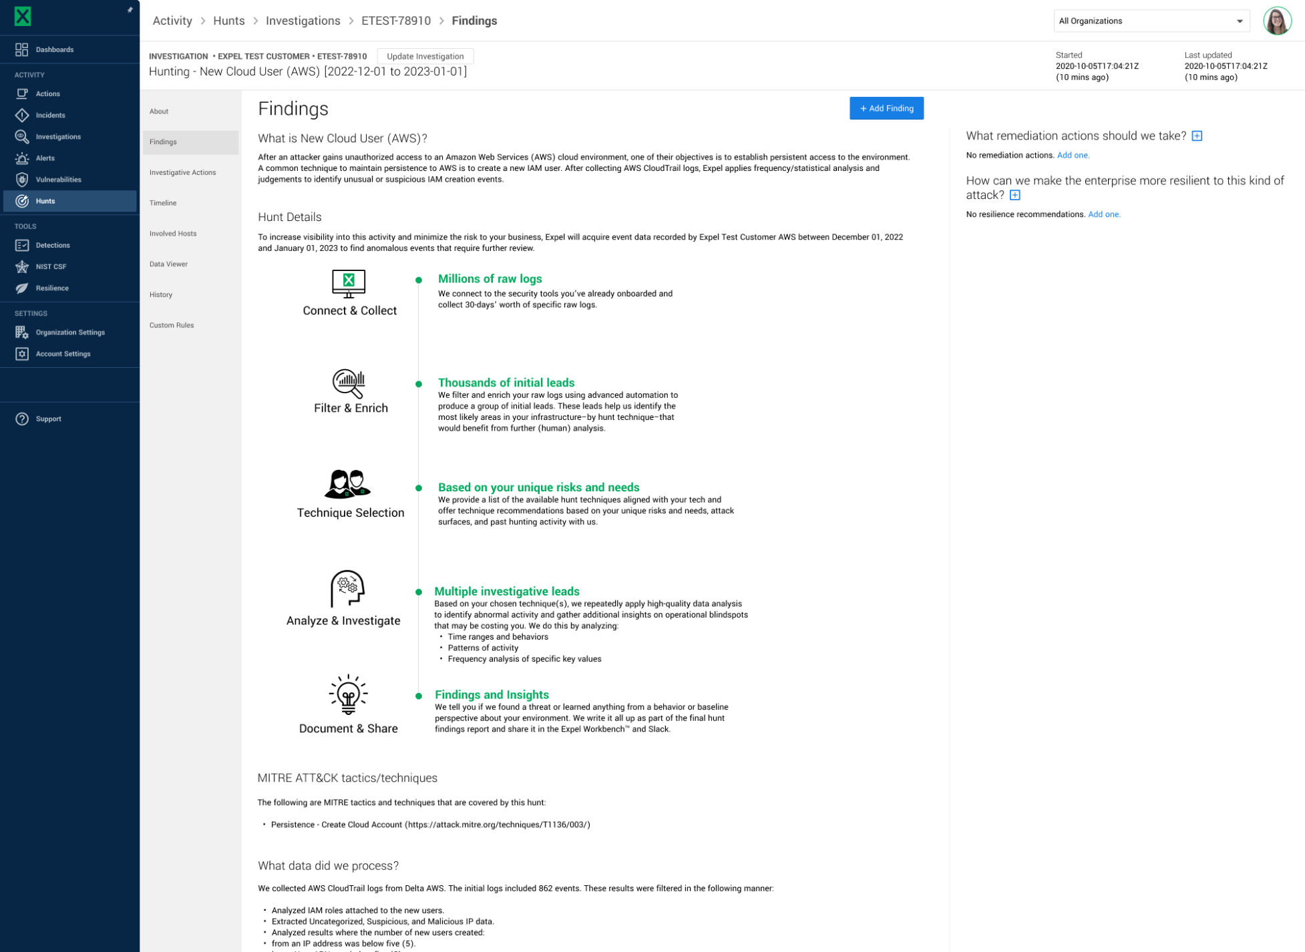Click 'Add one.' for remediation actions

point(1073,155)
